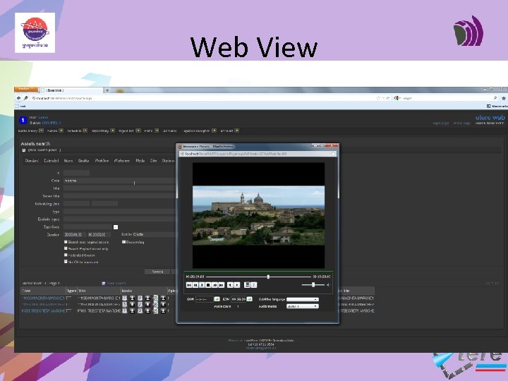Click the Save search link
This screenshot has height=381, width=508.
pos(116,284)
